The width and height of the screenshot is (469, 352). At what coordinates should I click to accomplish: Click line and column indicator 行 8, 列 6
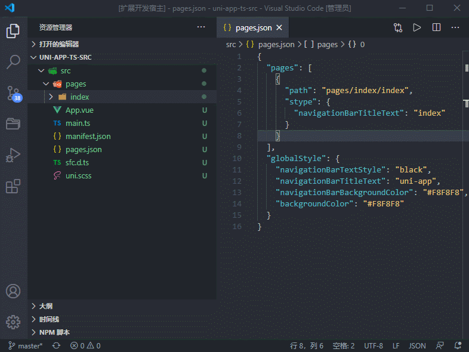coord(307,345)
